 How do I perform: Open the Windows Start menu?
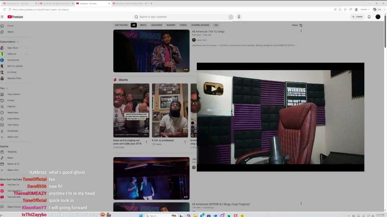141,215
